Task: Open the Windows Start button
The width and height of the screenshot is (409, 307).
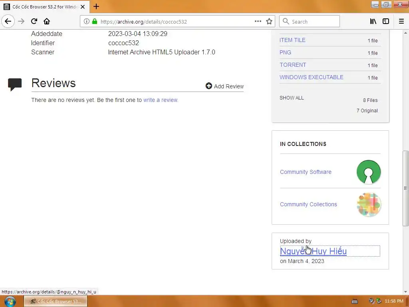Action: [10, 301]
